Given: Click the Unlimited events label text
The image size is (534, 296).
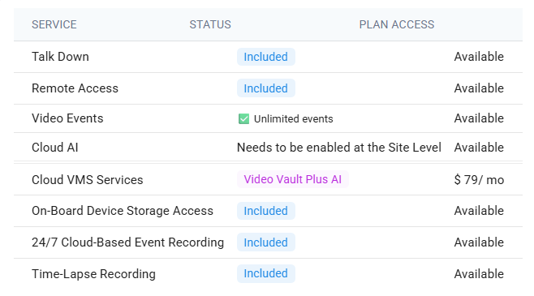Looking at the screenshot, I should (x=294, y=118).
